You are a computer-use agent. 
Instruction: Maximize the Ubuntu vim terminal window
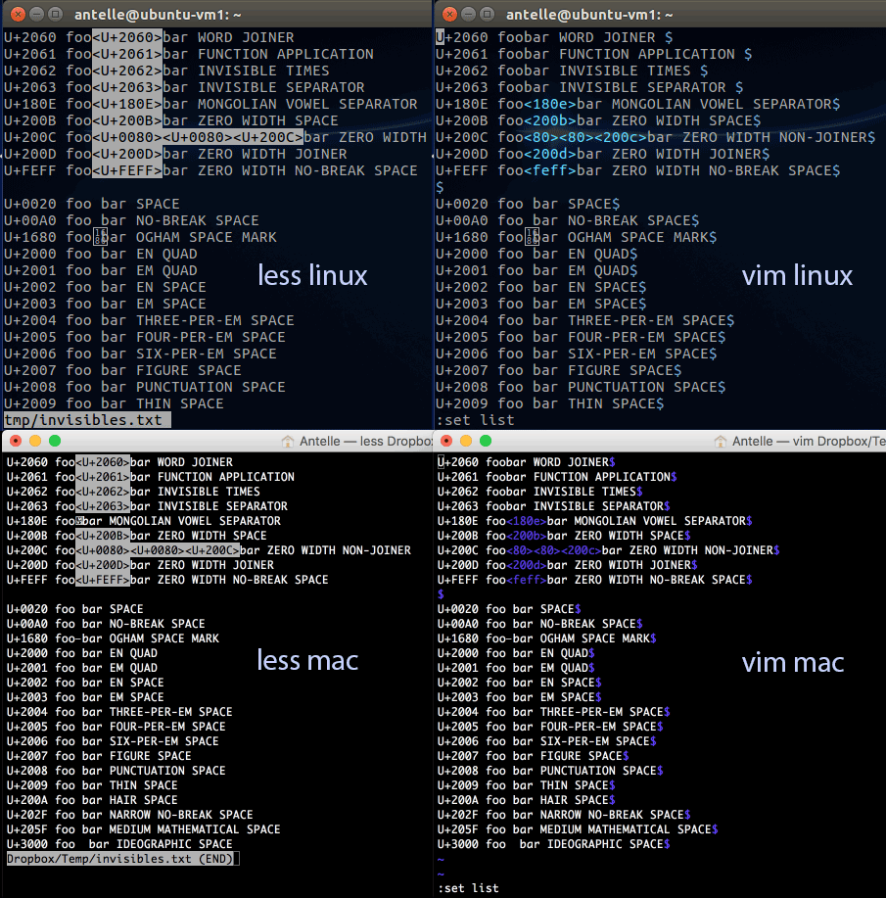pos(489,14)
